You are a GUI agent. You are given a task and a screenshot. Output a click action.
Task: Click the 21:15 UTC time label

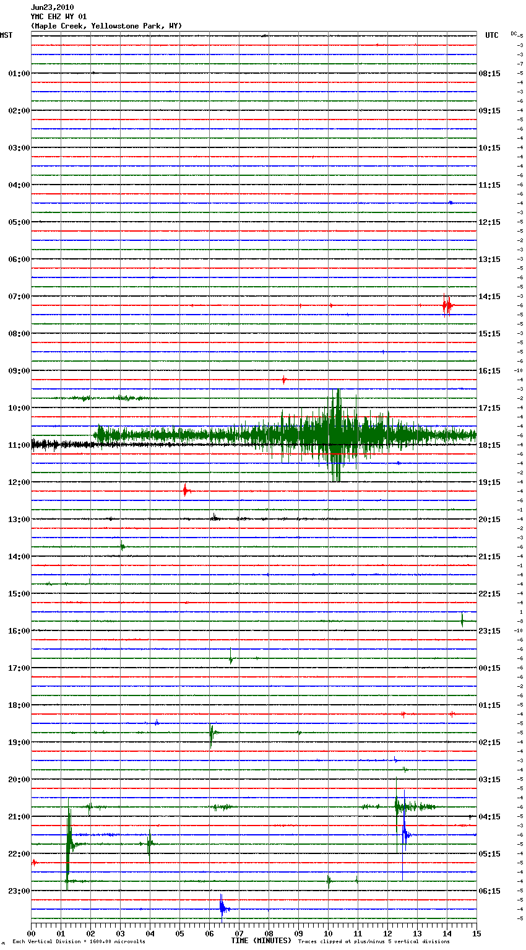point(489,557)
